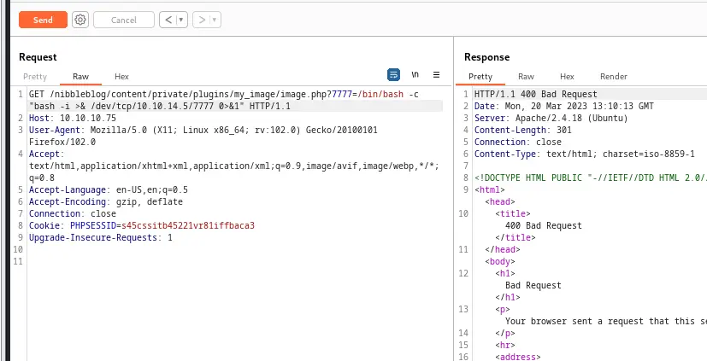Toggle word wrap icon in Request panel
This screenshot has height=361, width=707.
click(393, 75)
